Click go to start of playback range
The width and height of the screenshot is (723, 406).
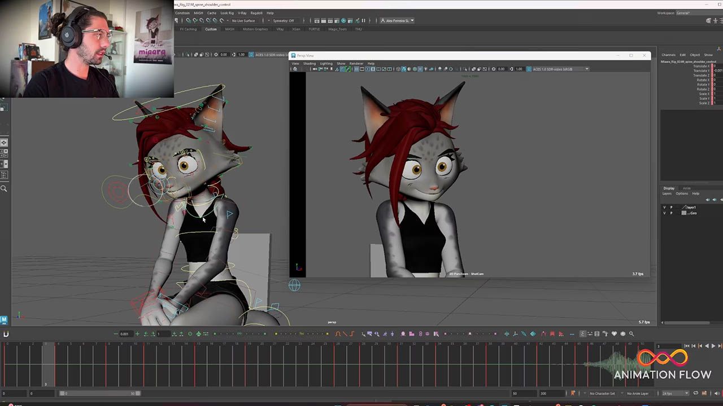coord(687,346)
